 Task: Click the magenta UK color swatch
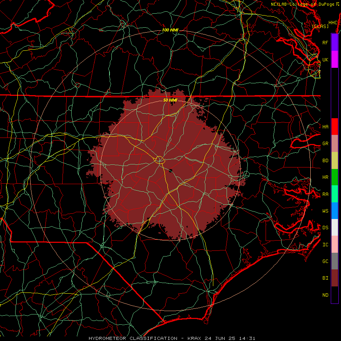(x=335, y=59)
